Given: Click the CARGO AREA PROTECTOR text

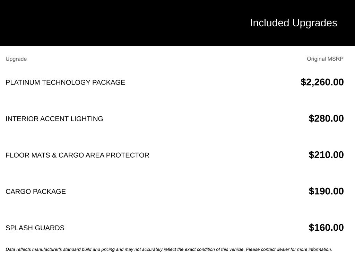Looking at the screenshot, I should [x=104, y=155].
